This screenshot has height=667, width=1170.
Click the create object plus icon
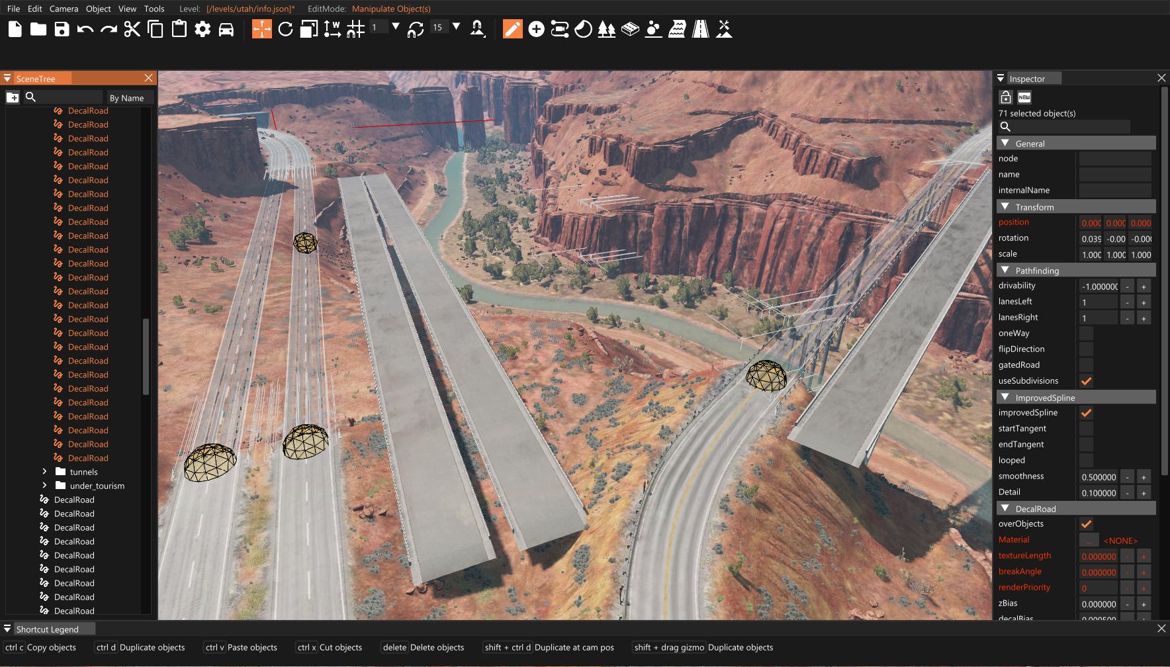click(x=537, y=29)
